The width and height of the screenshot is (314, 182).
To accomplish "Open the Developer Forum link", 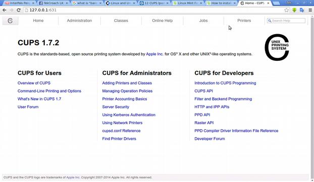I will (x=210, y=139).
